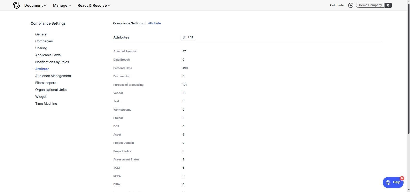This screenshot has height=192, width=410.
Task: Click the Edit button next to Attributes
Action: (x=188, y=37)
